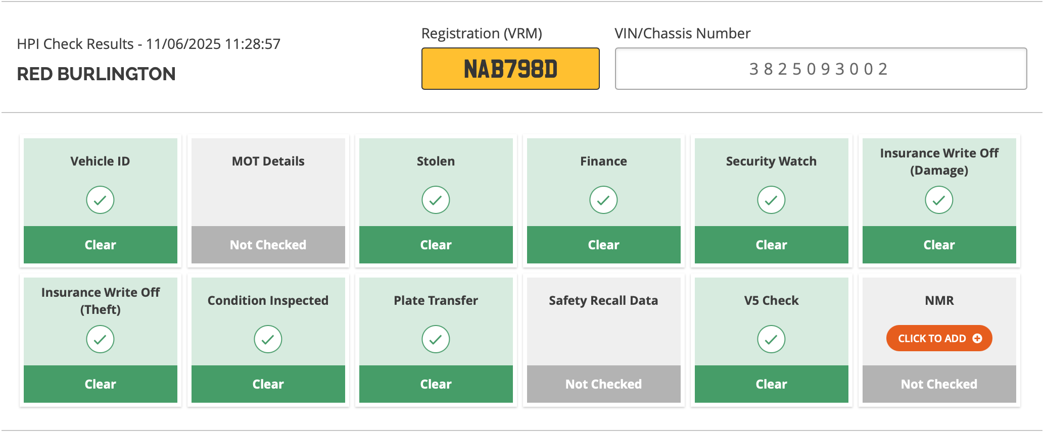Click the Stolen checkmark icon
This screenshot has width=1044, height=434.
(436, 200)
